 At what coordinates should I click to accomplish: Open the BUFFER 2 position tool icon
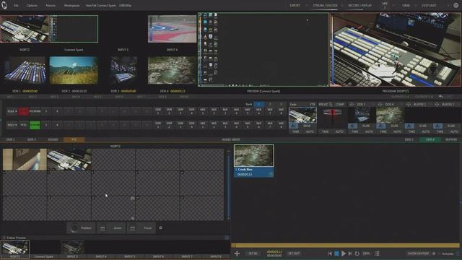(x=437, y=104)
